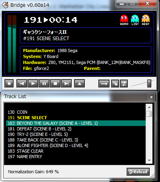
Task: Click the System: Y Board text
Action: point(41,56)
